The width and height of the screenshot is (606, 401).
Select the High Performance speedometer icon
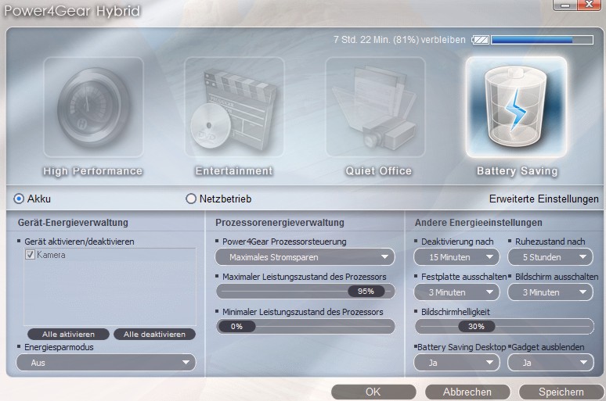(93, 107)
